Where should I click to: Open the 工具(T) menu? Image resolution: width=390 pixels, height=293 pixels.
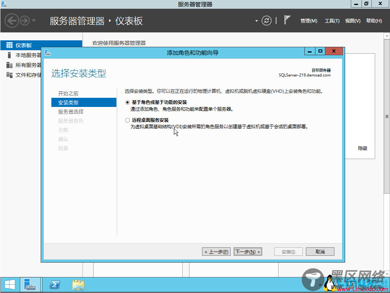pos(332,21)
